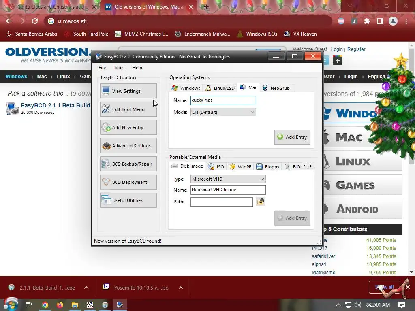Open the notification center icon
This screenshot has width=415, height=311.
pos(402,305)
